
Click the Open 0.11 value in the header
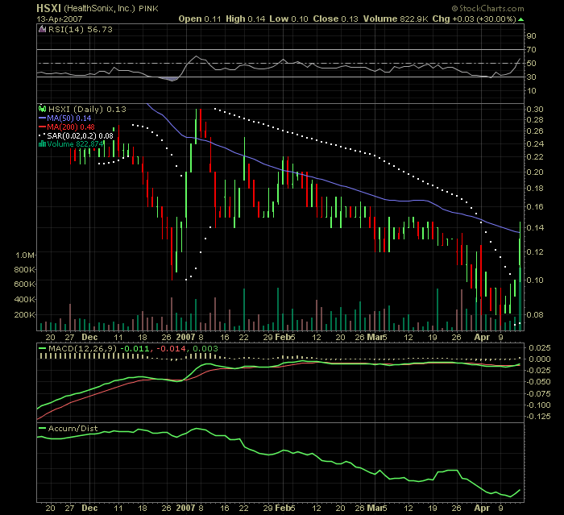200,19
